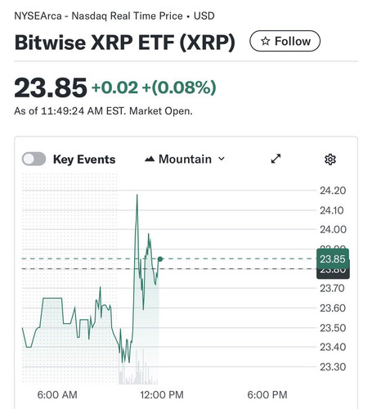Select the 12:00 PM axis label
This screenshot has height=409, width=372.
coord(162,394)
